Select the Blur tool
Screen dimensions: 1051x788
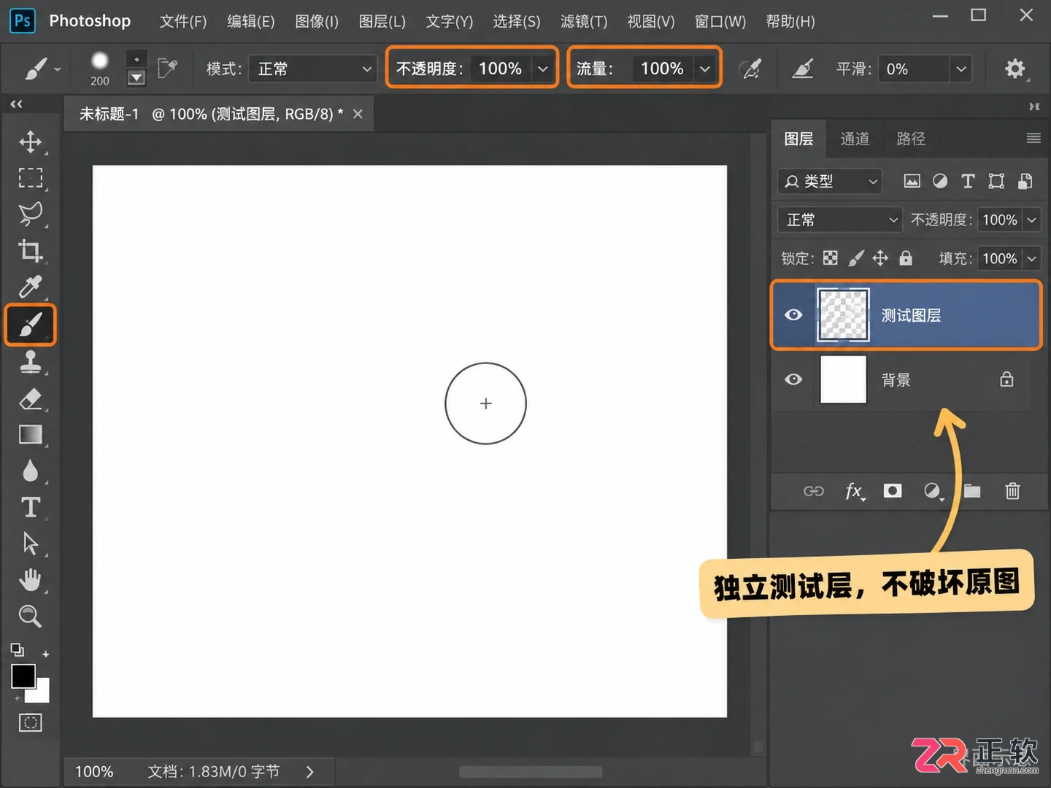(30, 471)
